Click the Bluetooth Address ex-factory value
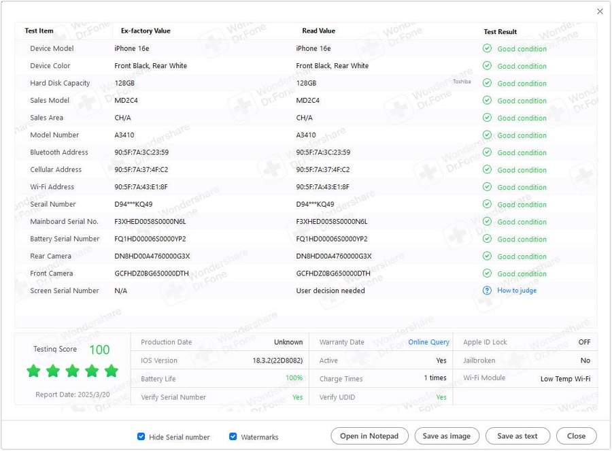Screen dimensions: 612x451 click(141, 152)
